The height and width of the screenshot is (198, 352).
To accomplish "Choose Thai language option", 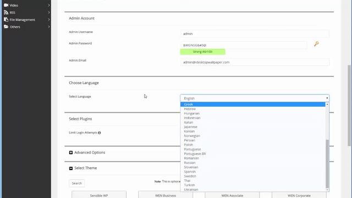I will pos(253,181).
